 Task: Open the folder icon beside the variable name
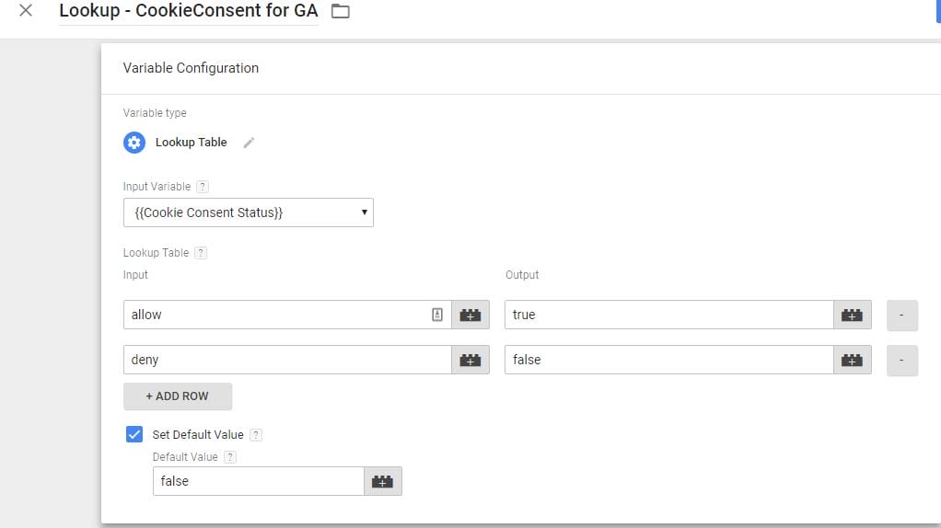coord(341,11)
